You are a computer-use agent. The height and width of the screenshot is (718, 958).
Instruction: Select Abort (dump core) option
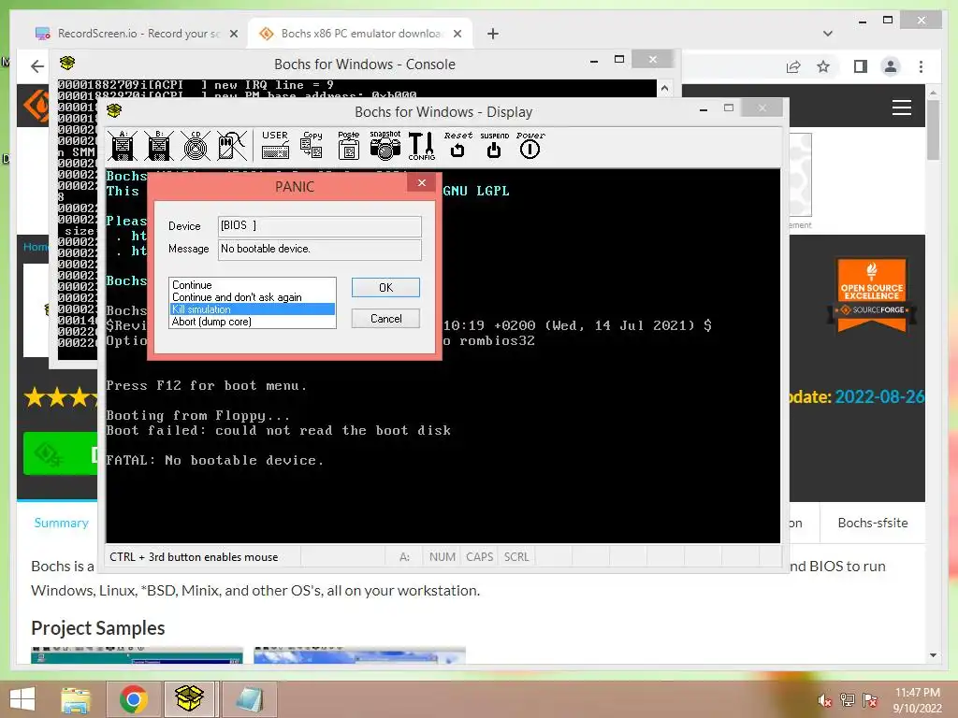pos(253,322)
